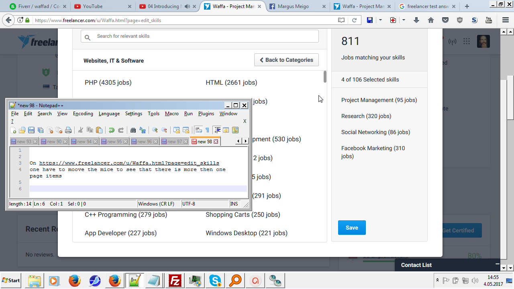
Task: Switch to the 'new 96' Notepad++ tab
Action: 145,142
